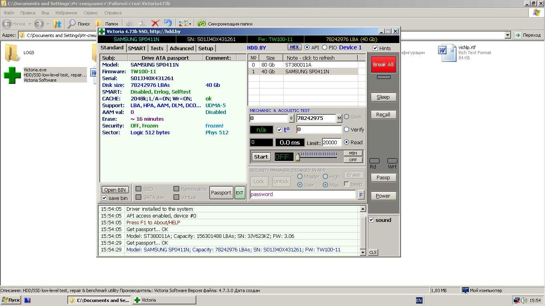Image resolution: width=545 pixels, height=306 pixels.
Task: Switch to the SMART tab
Action: 137,48
